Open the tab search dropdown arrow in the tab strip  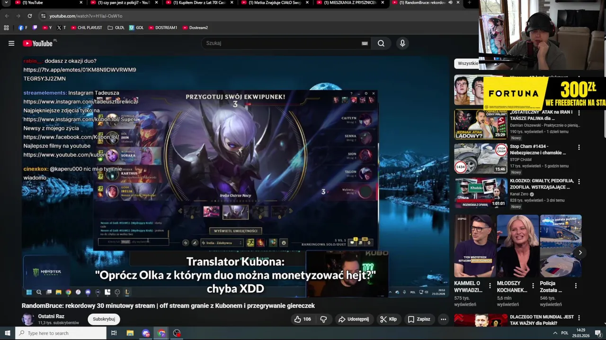click(7, 2)
